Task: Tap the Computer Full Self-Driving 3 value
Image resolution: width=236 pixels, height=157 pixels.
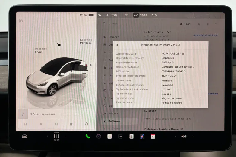Action: click(178, 67)
